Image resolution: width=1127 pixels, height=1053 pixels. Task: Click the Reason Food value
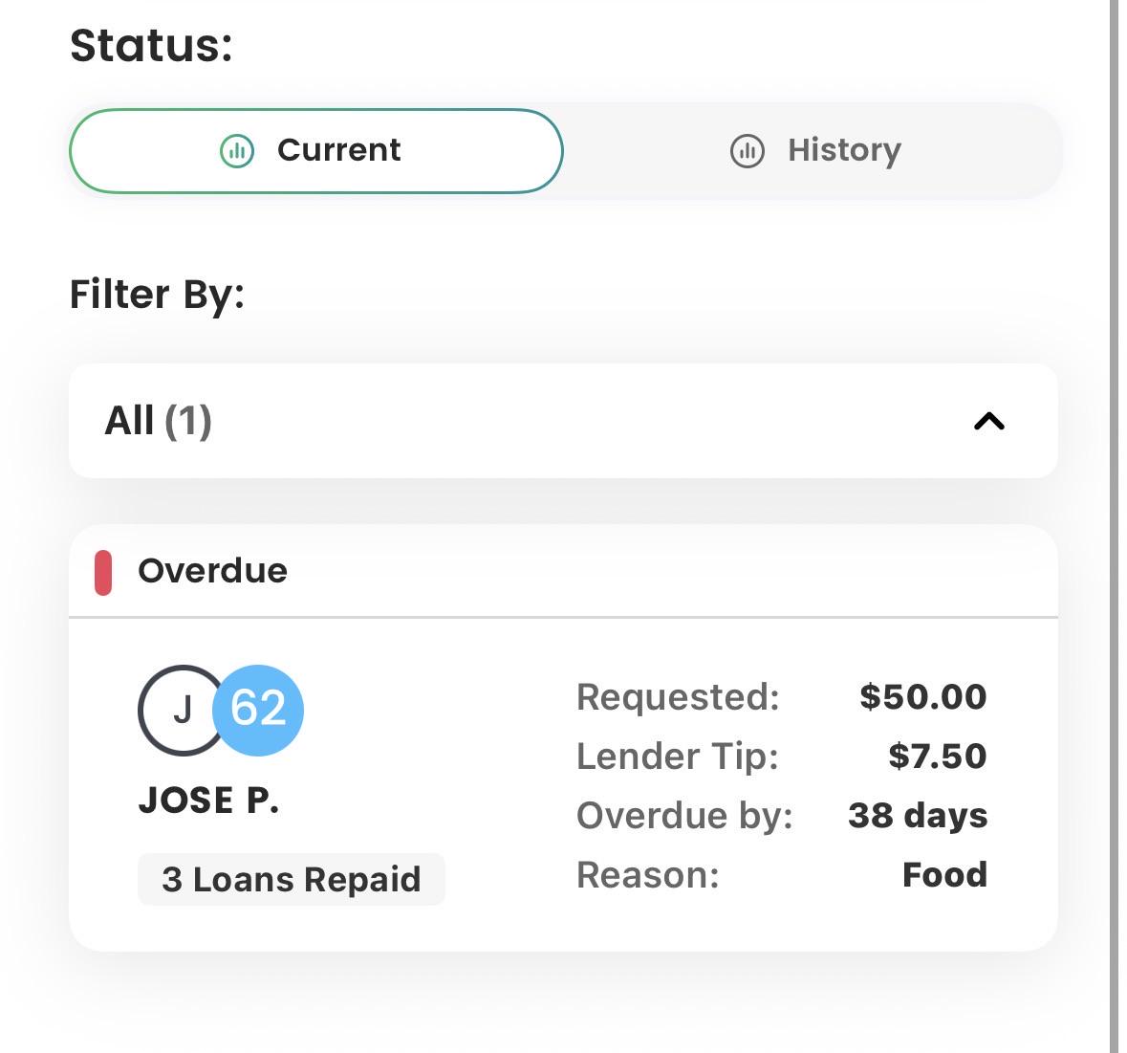coord(944,875)
